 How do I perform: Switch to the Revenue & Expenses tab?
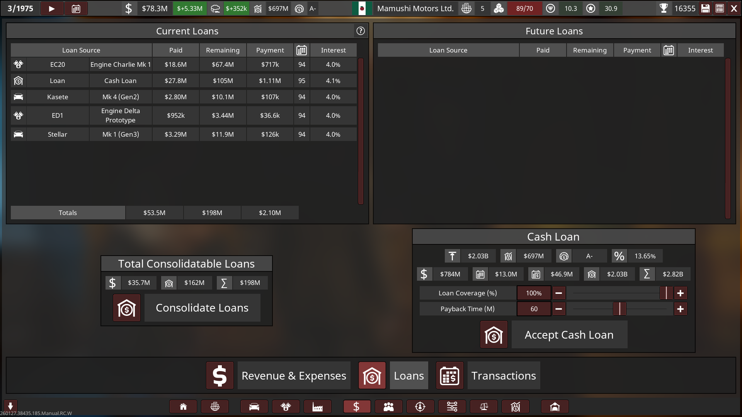(294, 375)
